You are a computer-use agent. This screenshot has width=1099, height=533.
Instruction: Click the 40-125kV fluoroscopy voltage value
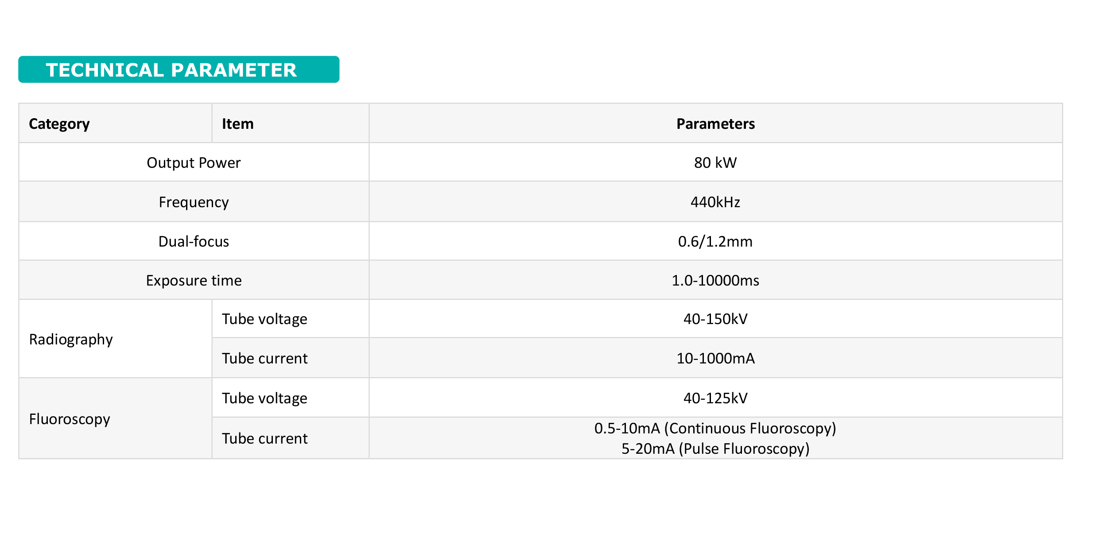[x=716, y=398]
